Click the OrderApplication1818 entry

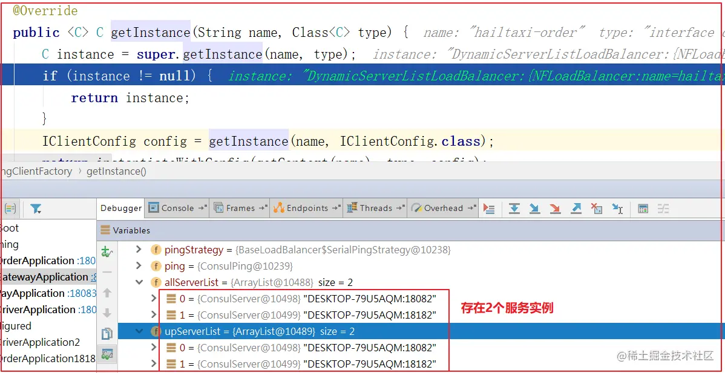click(48, 358)
